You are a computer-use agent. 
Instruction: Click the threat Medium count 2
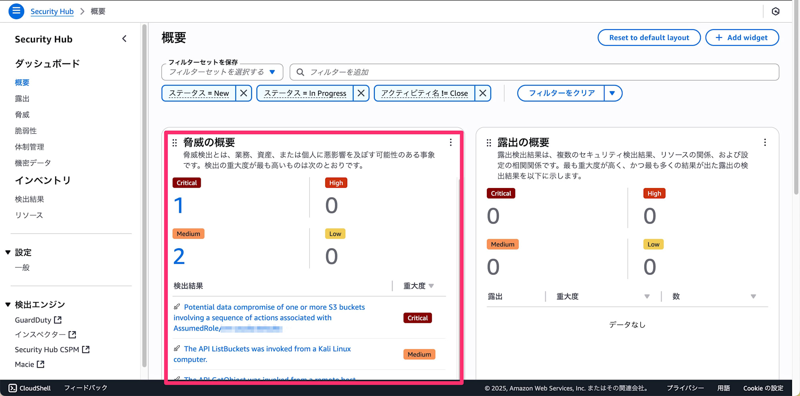[x=179, y=256]
